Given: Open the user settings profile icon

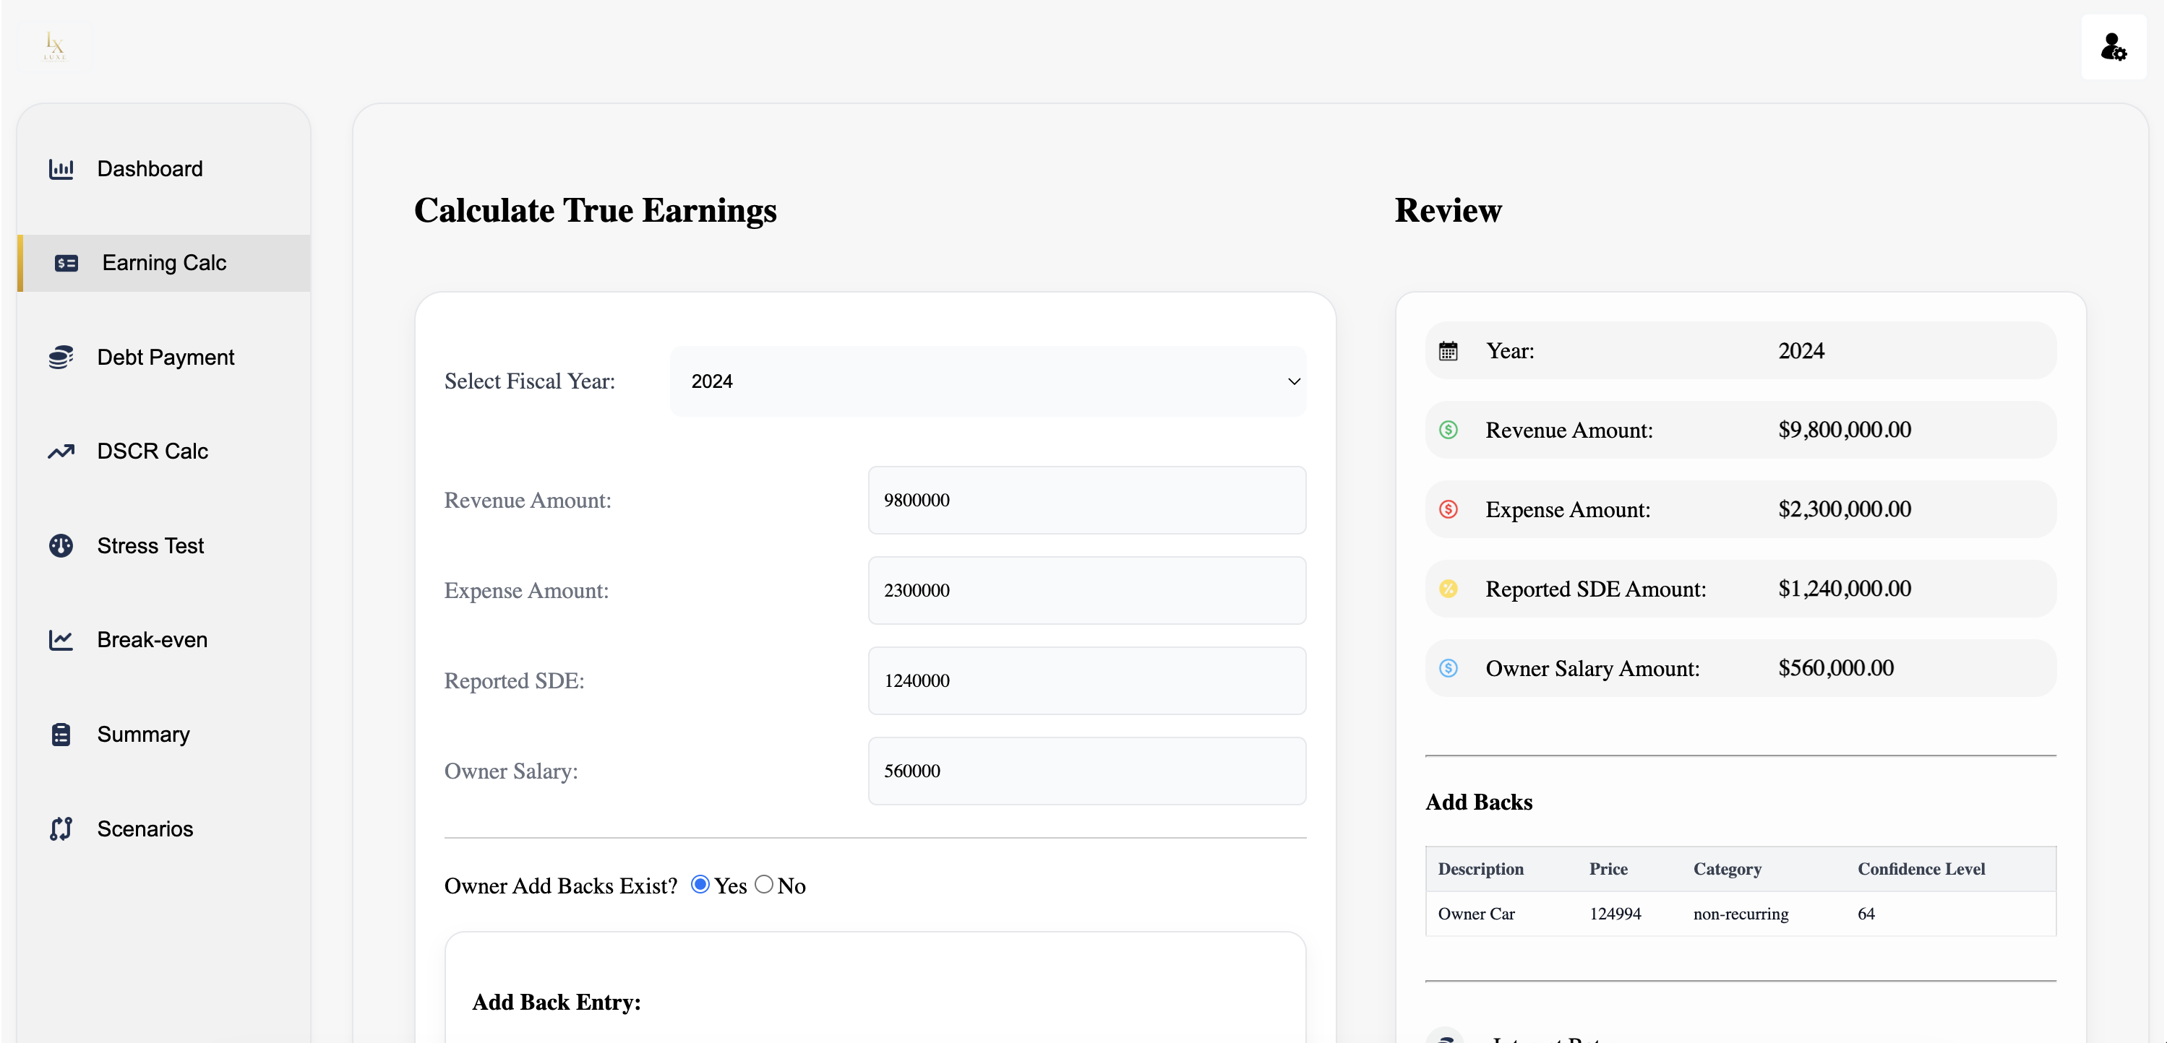Looking at the screenshot, I should (x=2114, y=47).
